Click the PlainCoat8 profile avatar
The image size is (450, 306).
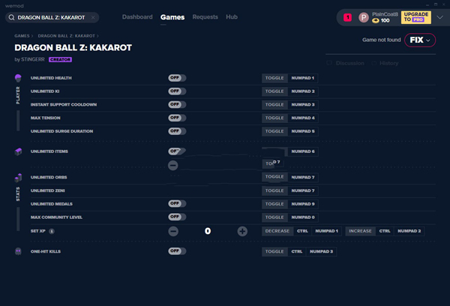364,17
